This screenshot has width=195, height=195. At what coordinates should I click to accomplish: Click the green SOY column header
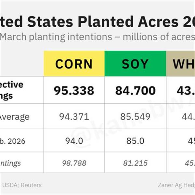coord(135,64)
